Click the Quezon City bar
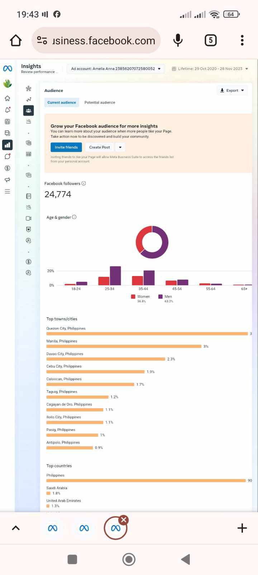The image size is (258, 575). (x=147, y=334)
